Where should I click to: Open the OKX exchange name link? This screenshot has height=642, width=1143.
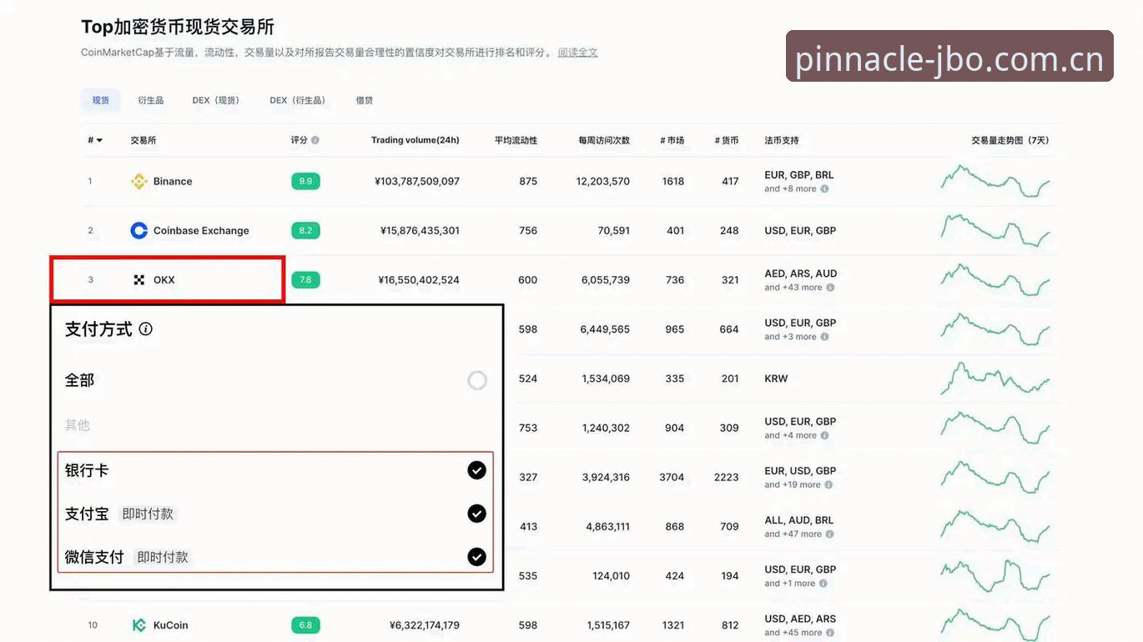(x=164, y=280)
